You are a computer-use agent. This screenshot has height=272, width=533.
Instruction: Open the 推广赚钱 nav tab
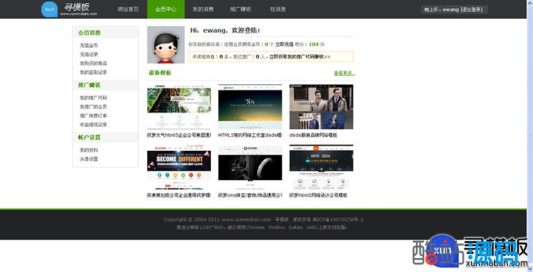(240, 9)
